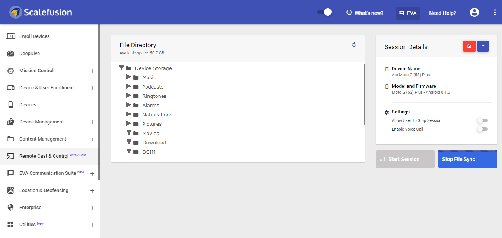The width and height of the screenshot is (502, 238).
Task: Open the three-dot more options menu
Action: coord(495,12)
